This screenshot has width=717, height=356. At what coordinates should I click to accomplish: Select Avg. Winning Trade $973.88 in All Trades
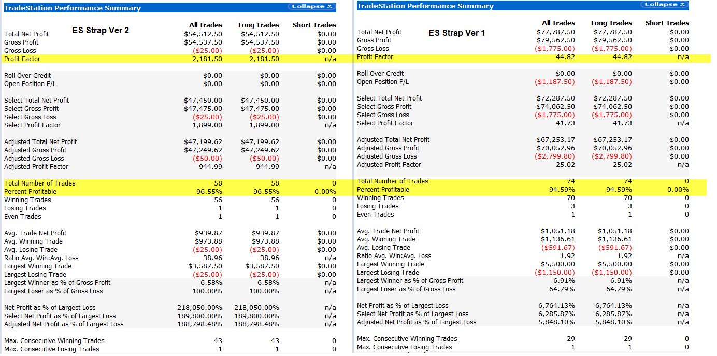208,241
